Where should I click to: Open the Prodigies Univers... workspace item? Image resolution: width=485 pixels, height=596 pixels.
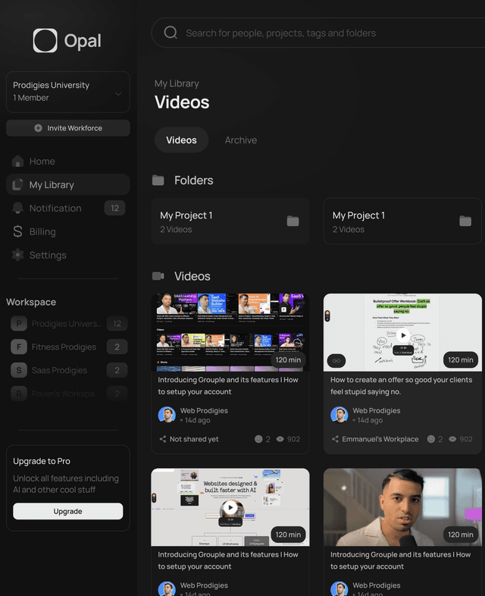(x=69, y=324)
